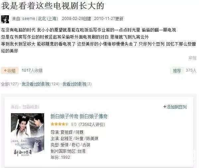
Task: Filter by 我没看过的影视(124)
Action: [x=40, y=84]
